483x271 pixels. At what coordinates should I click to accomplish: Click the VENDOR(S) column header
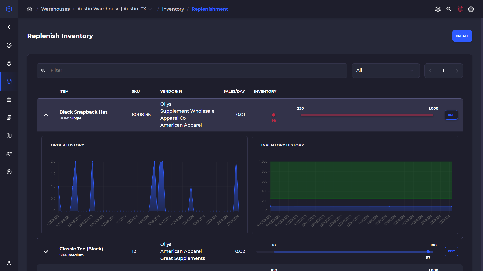(171, 91)
